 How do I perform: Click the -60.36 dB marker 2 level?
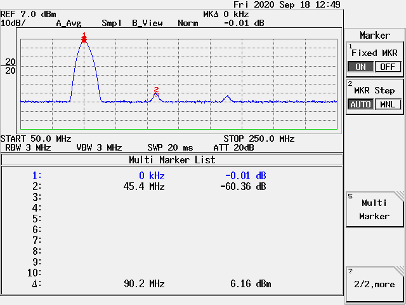[x=243, y=186]
